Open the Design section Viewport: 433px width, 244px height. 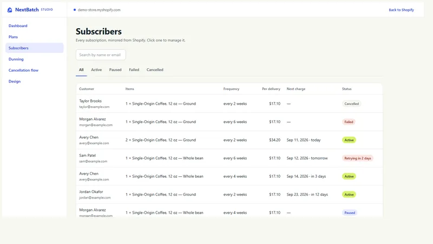[15, 81]
